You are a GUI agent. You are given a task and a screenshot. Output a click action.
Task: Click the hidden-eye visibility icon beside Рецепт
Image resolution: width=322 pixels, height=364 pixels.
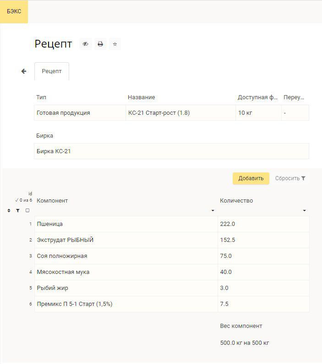click(x=85, y=44)
